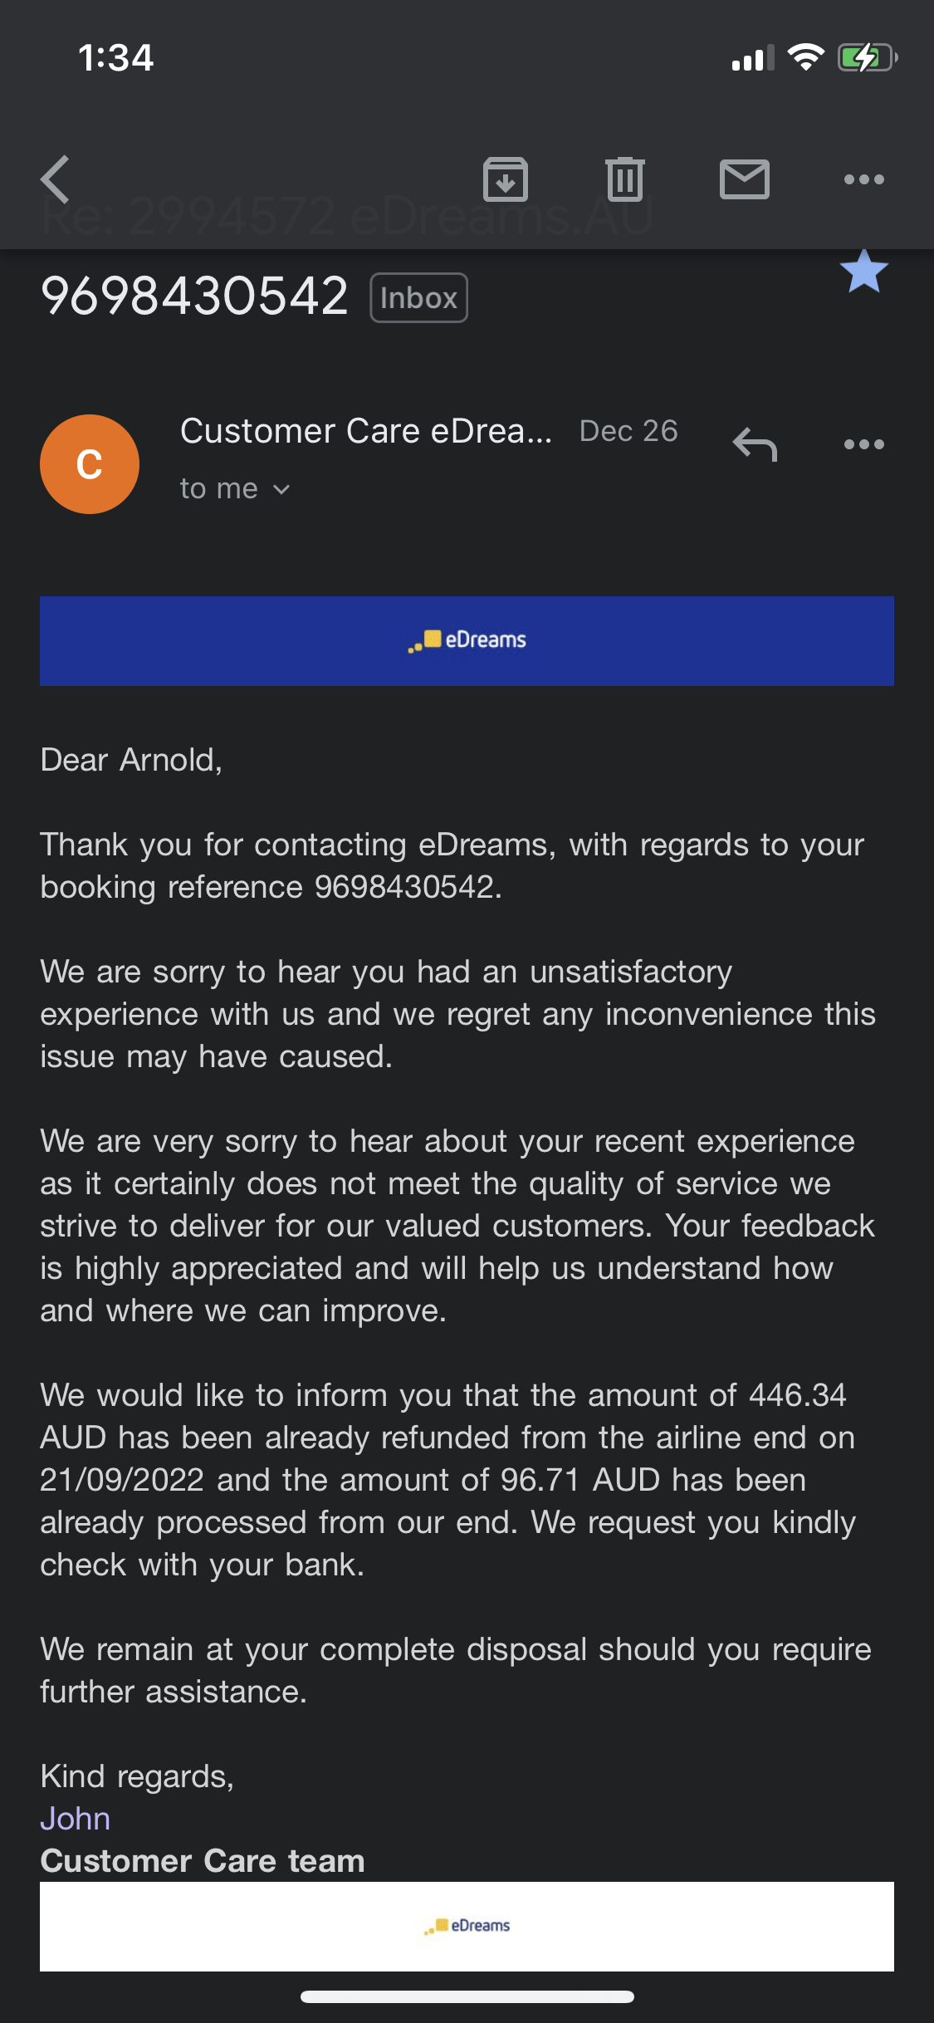934x2023 pixels.
Task: Tap the blue eDreams header banner
Action: click(x=467, y=641)
